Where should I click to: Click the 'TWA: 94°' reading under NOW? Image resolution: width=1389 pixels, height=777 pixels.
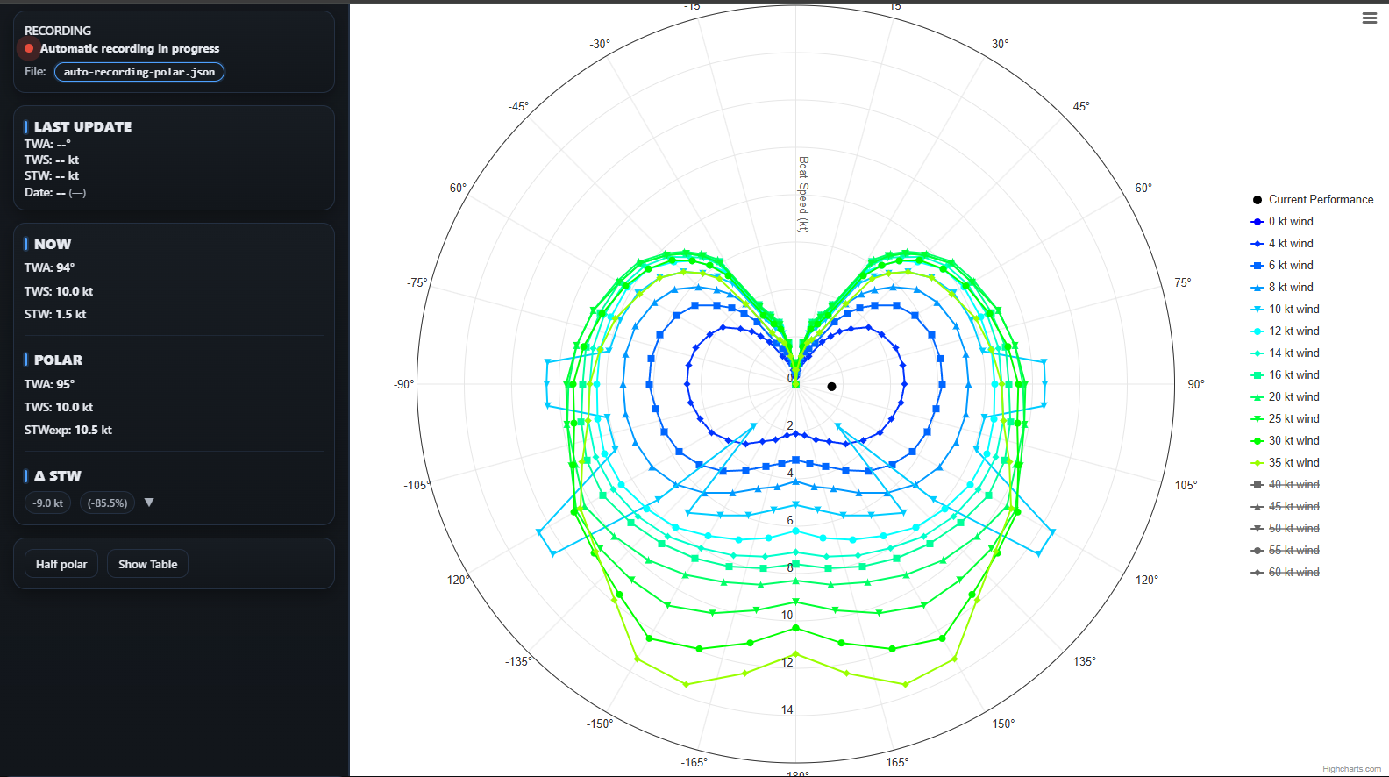49,267
